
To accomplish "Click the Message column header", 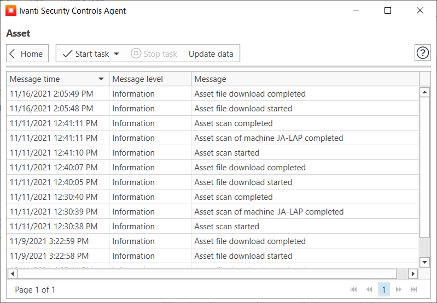I will (305, 79).
